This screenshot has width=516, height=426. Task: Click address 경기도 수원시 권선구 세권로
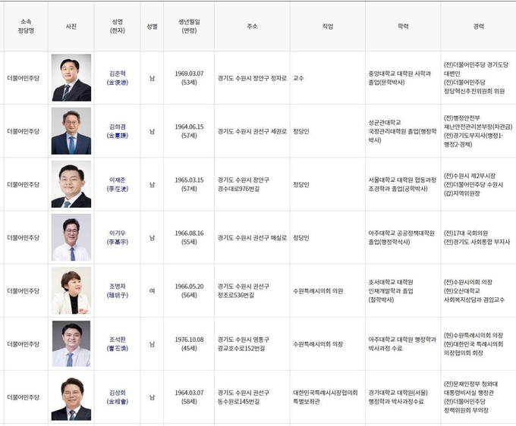[252, 131]
